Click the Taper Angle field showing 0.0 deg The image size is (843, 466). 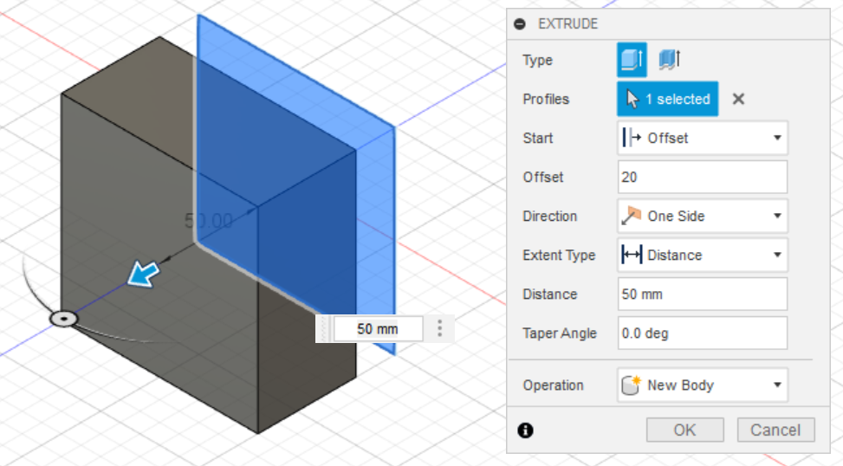(x=703, y=333)
